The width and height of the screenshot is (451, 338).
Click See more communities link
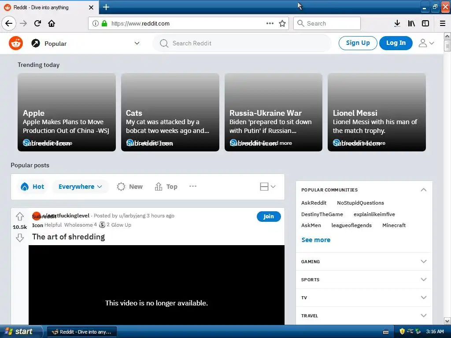pyautogui.click(x=316, y=240)
